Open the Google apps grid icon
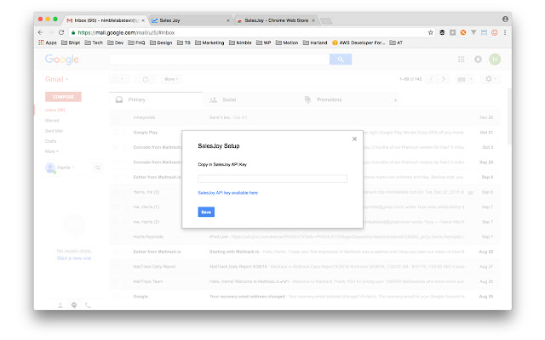The height and width of the screenshot is (340, 545). [x=462, y=59]
